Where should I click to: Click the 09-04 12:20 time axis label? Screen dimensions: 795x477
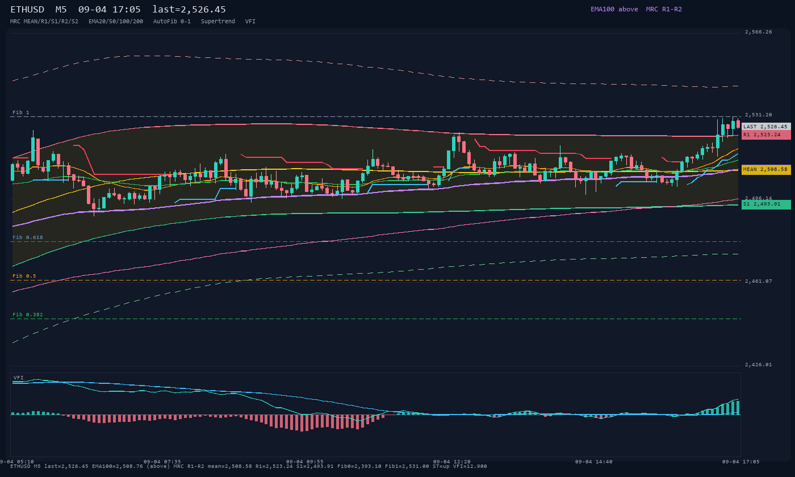tap(452, 462)
